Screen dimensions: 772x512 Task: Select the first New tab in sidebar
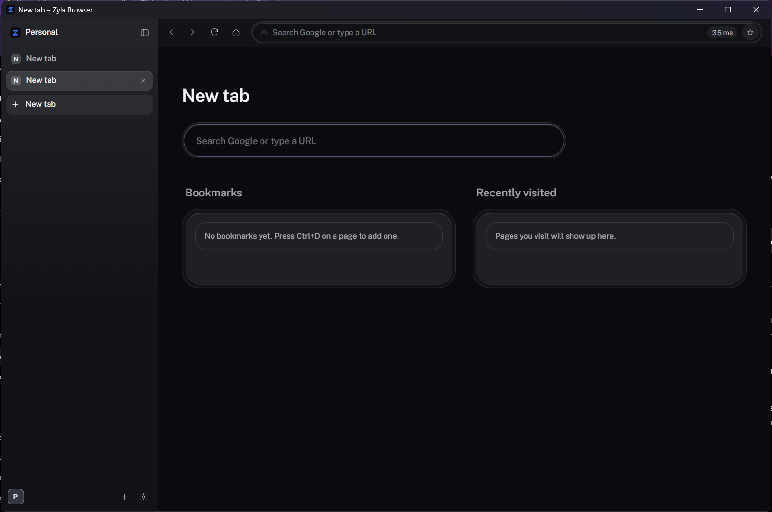pos(79,59)
